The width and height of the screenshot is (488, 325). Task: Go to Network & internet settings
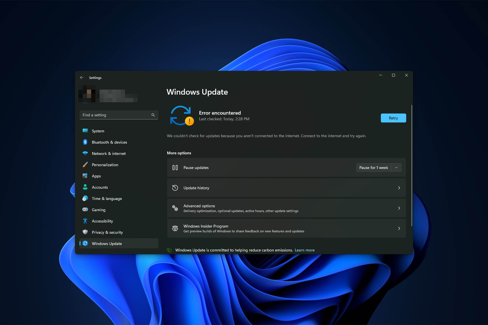tap(119, 153)
